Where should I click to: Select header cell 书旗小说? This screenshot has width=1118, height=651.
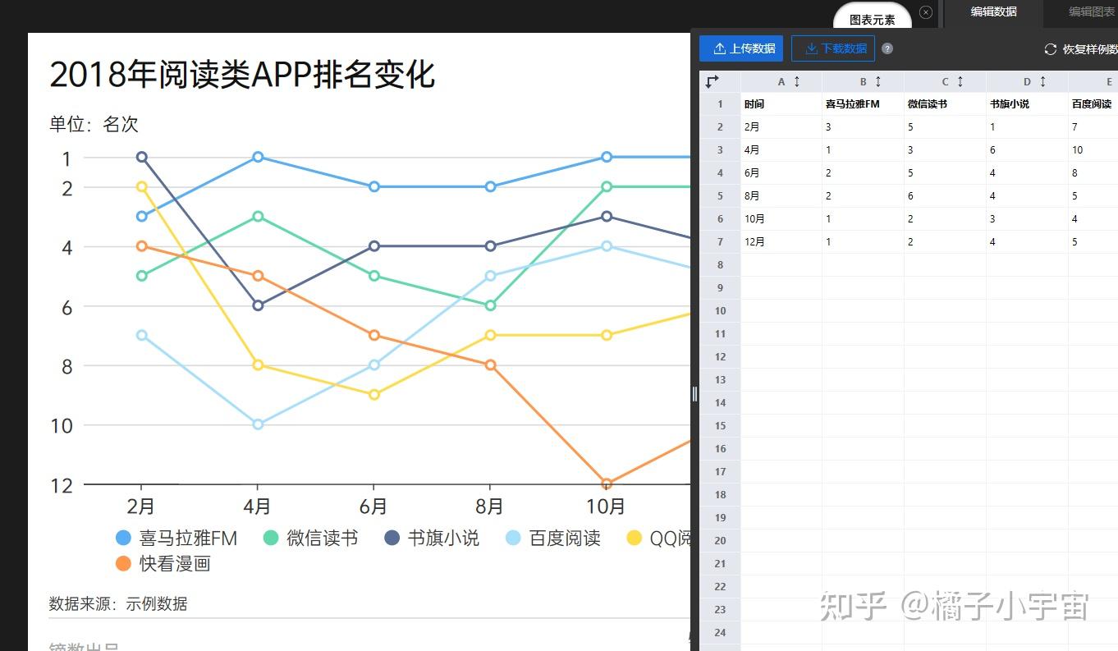1027,104
